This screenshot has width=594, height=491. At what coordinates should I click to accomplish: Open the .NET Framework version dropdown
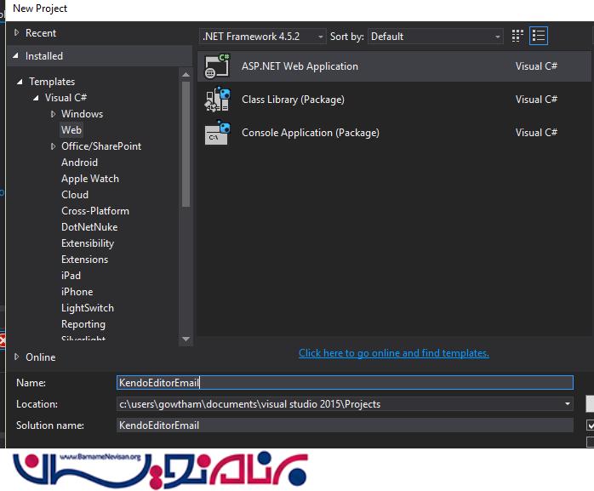[263, 37]
